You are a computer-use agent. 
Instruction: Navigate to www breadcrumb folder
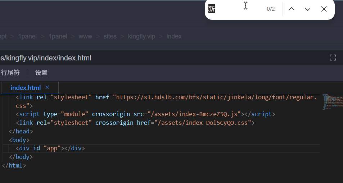click(x=85, y=36)
